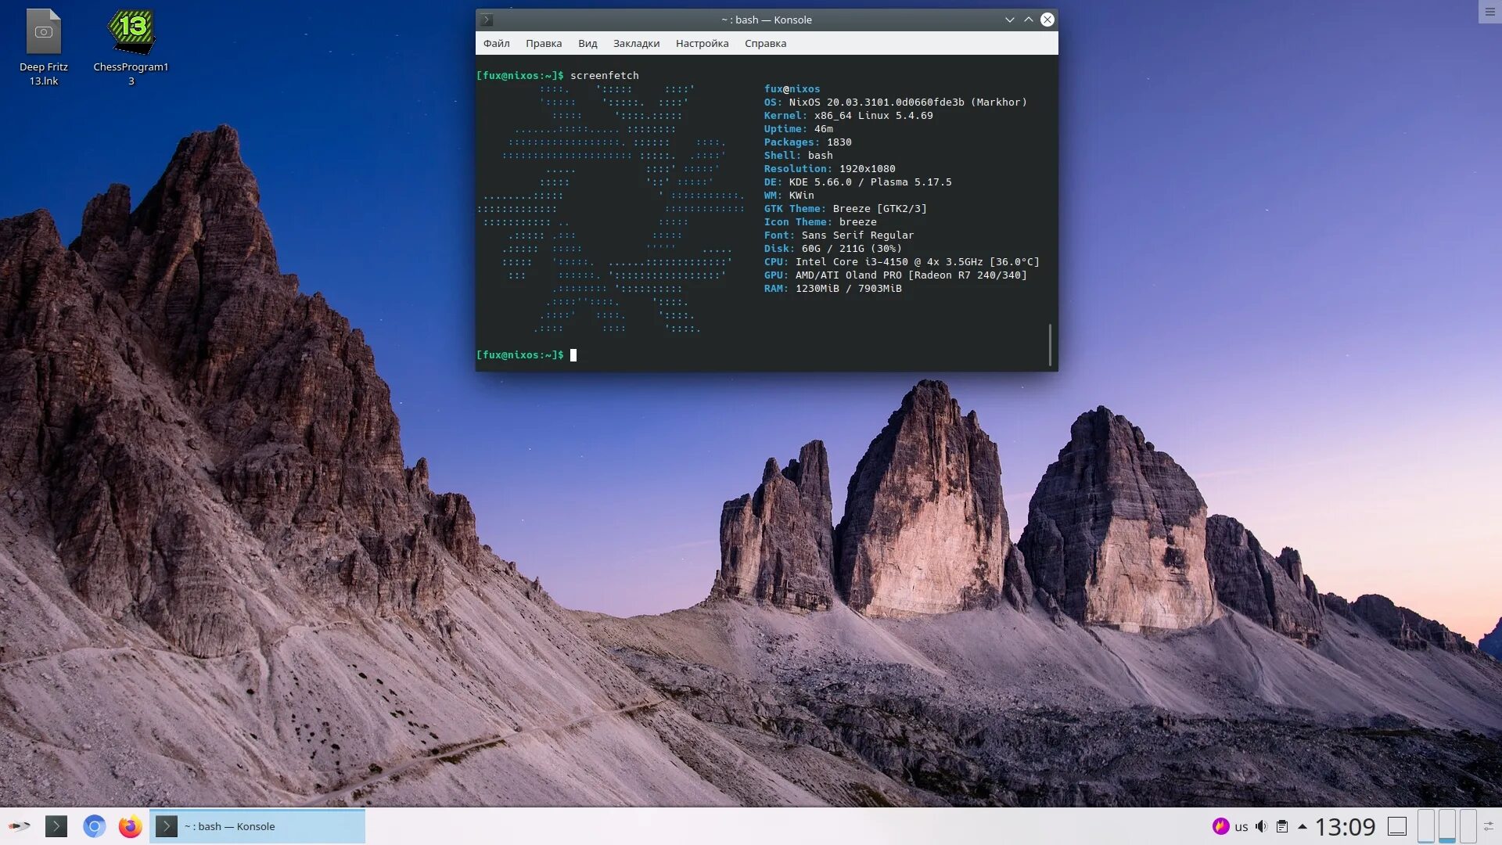Switch to the second virtual desktop in pager
The image size is (1502, 845).
click(1447, 826)
